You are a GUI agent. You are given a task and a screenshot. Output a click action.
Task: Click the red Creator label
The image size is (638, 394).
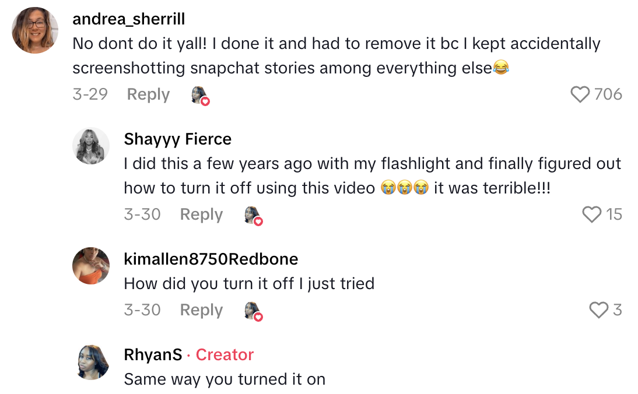click(225, 355)
